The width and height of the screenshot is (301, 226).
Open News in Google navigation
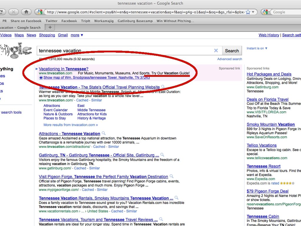pos(31,35)
